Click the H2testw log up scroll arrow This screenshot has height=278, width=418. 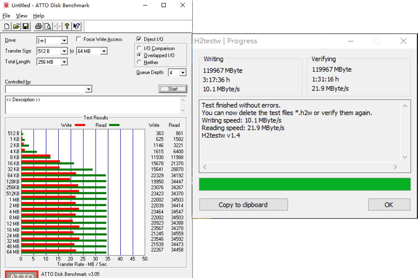coord(405,106)
